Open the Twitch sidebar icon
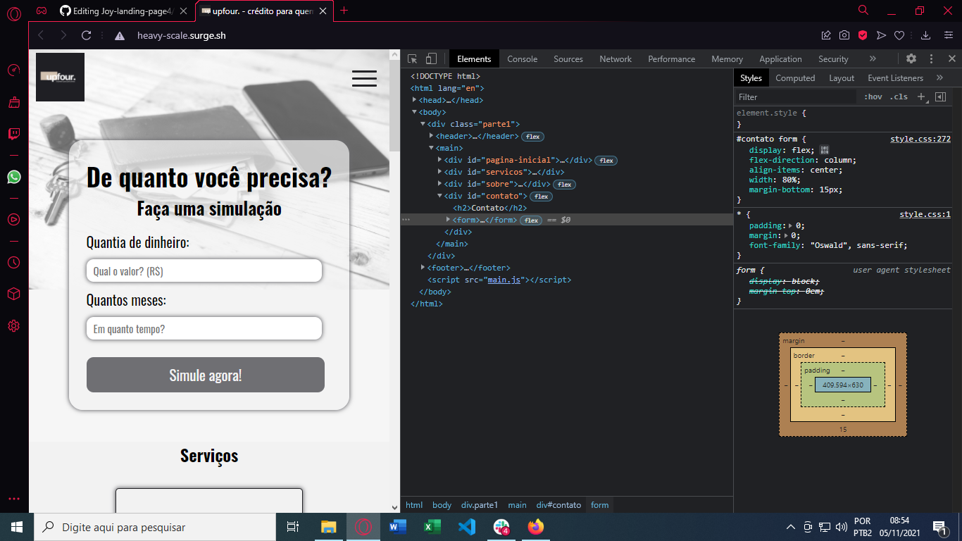Screen dimensions: 962x541 [x=14, y=134]
